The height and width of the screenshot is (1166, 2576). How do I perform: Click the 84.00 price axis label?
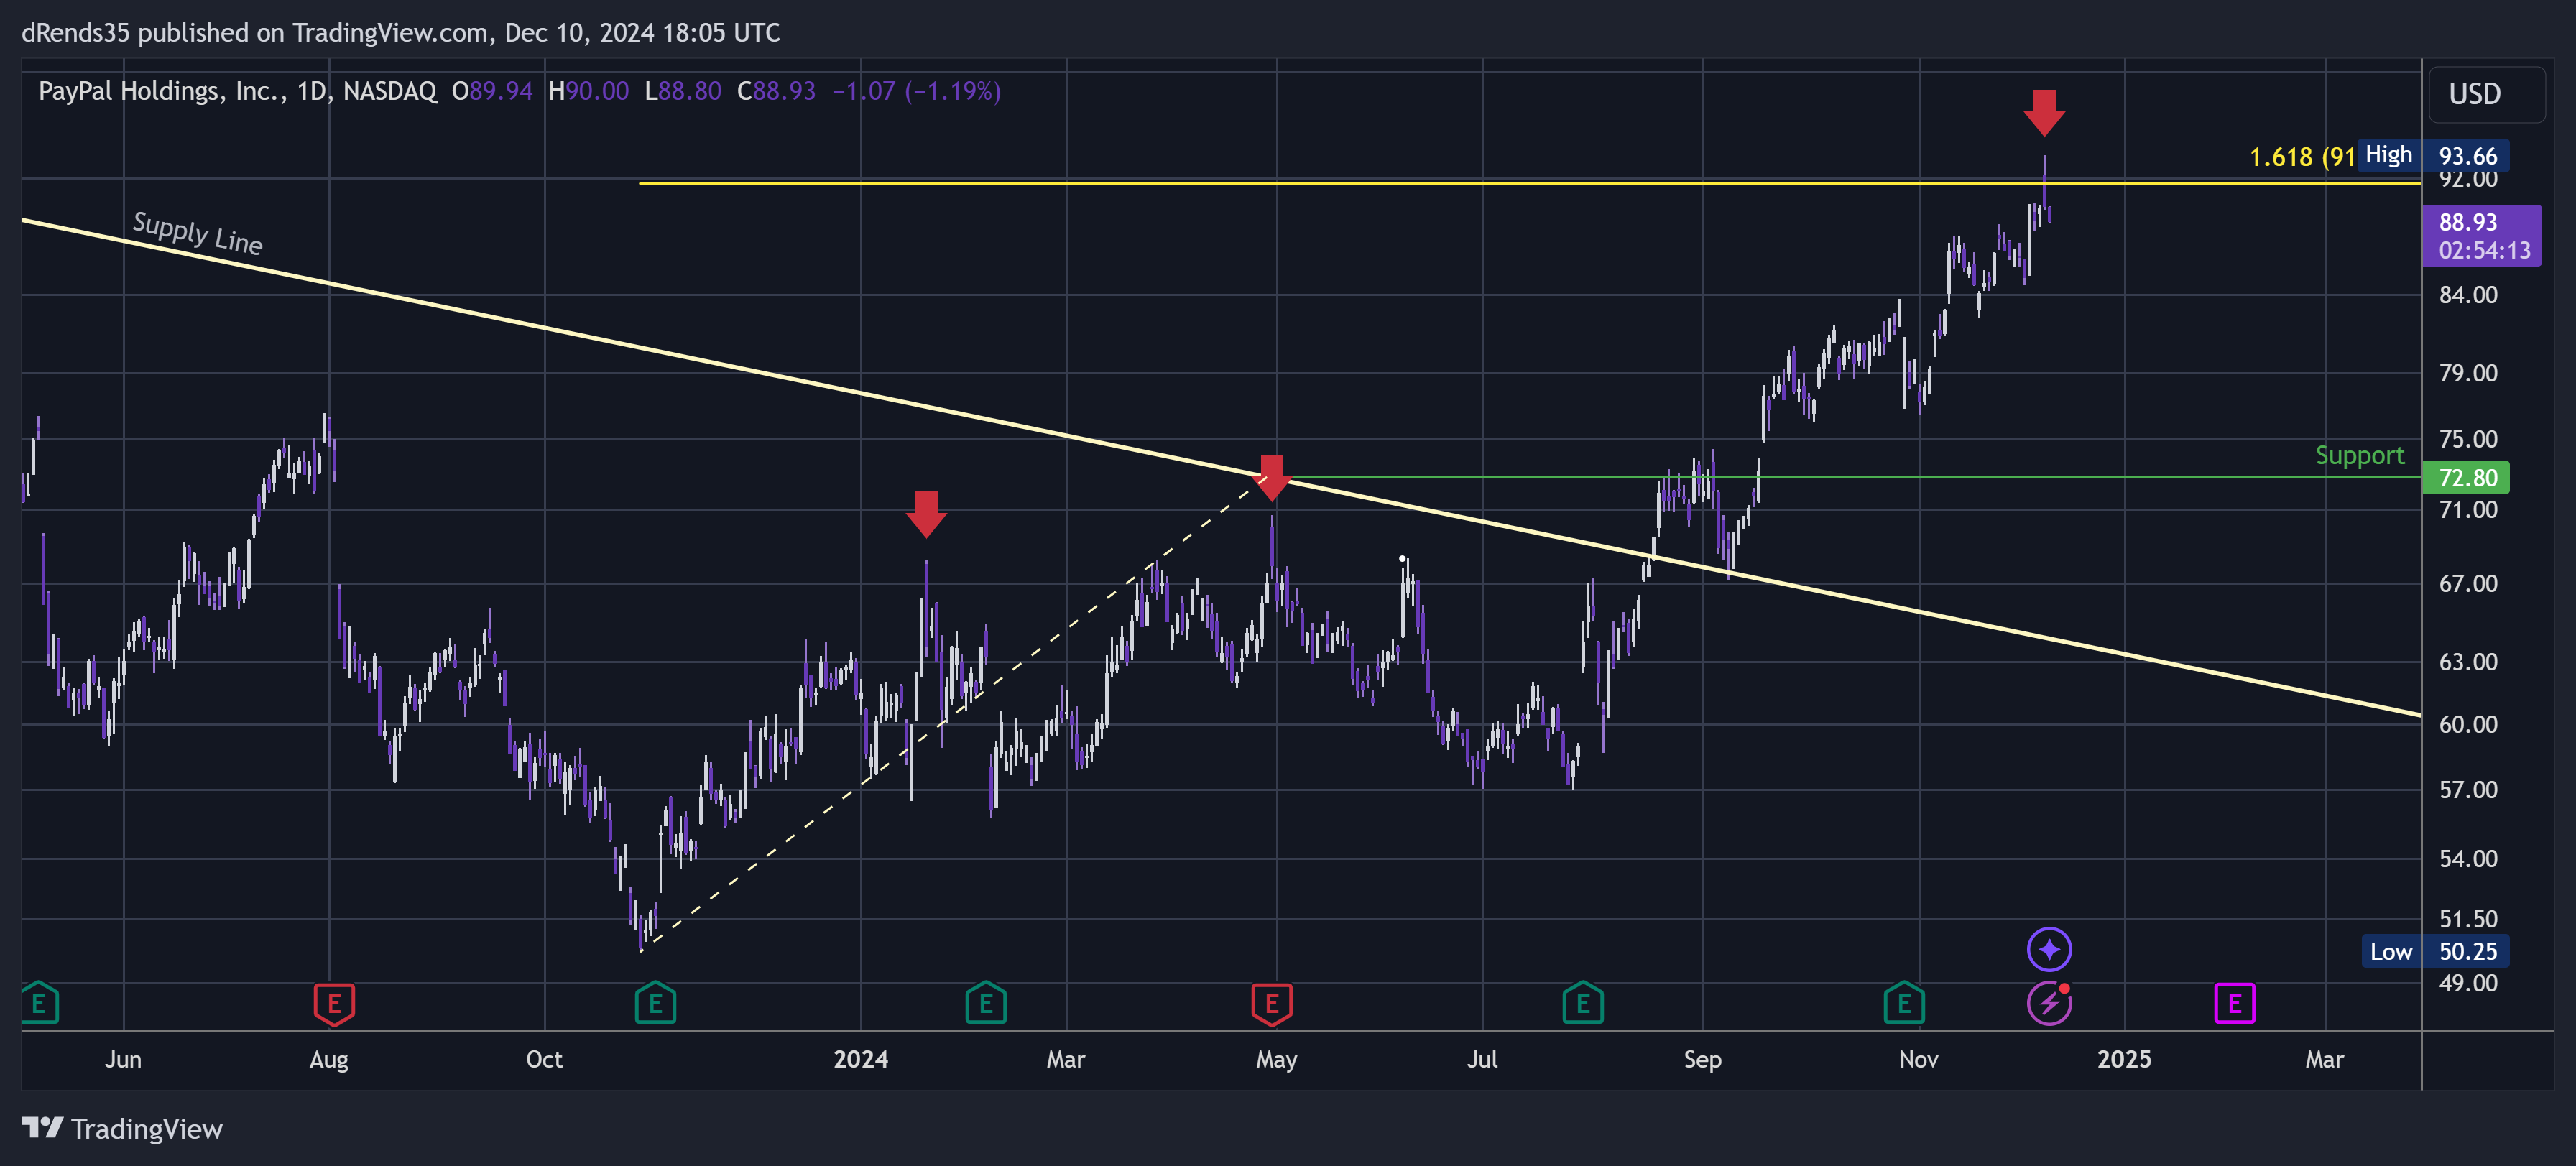(x=2467, y=295)
